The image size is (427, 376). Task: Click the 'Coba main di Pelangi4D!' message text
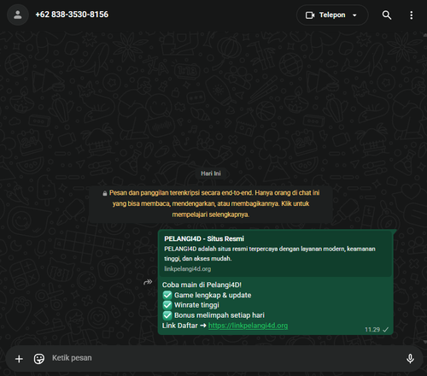(202, 285)
